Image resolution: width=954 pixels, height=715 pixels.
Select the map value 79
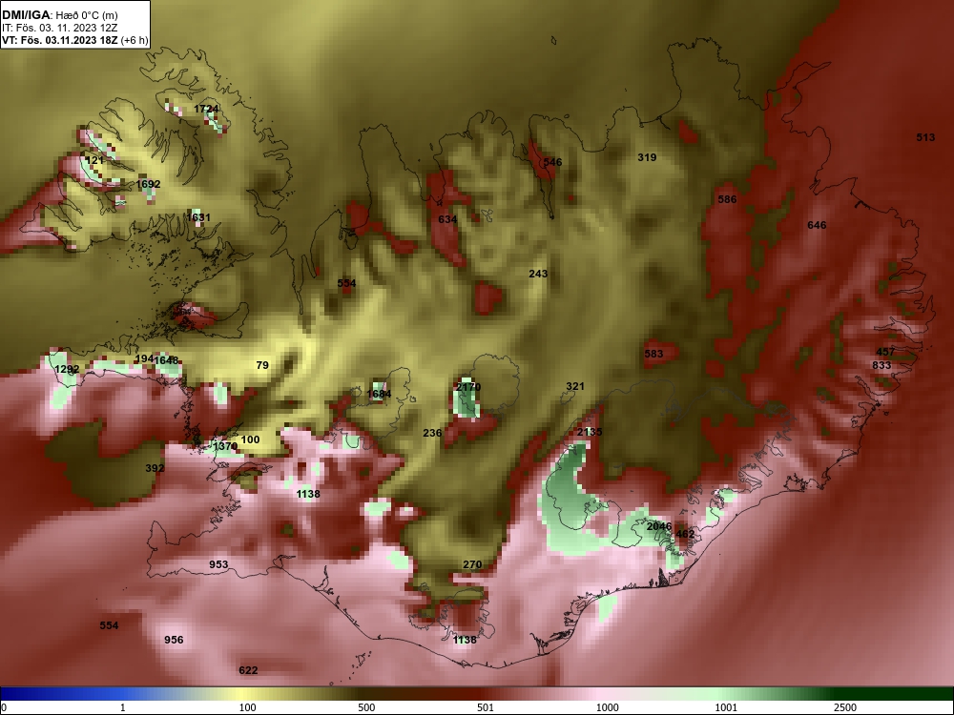[x=262, y=365]
